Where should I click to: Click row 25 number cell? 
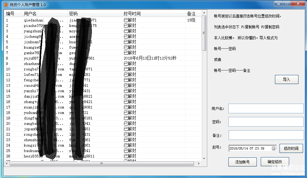(x=8, y=150)
